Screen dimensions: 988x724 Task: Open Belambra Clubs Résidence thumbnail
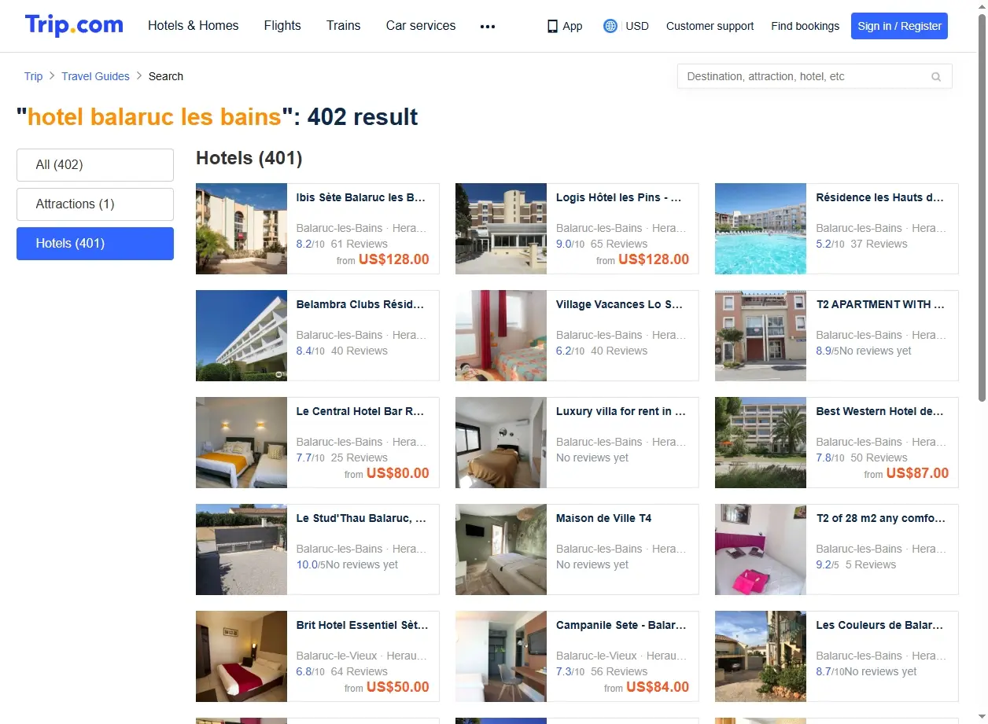click(x=241, y=336)
